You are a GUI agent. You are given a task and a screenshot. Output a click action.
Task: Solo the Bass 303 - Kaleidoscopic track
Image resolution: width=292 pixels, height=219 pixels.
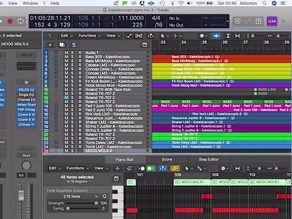[72, 57]
